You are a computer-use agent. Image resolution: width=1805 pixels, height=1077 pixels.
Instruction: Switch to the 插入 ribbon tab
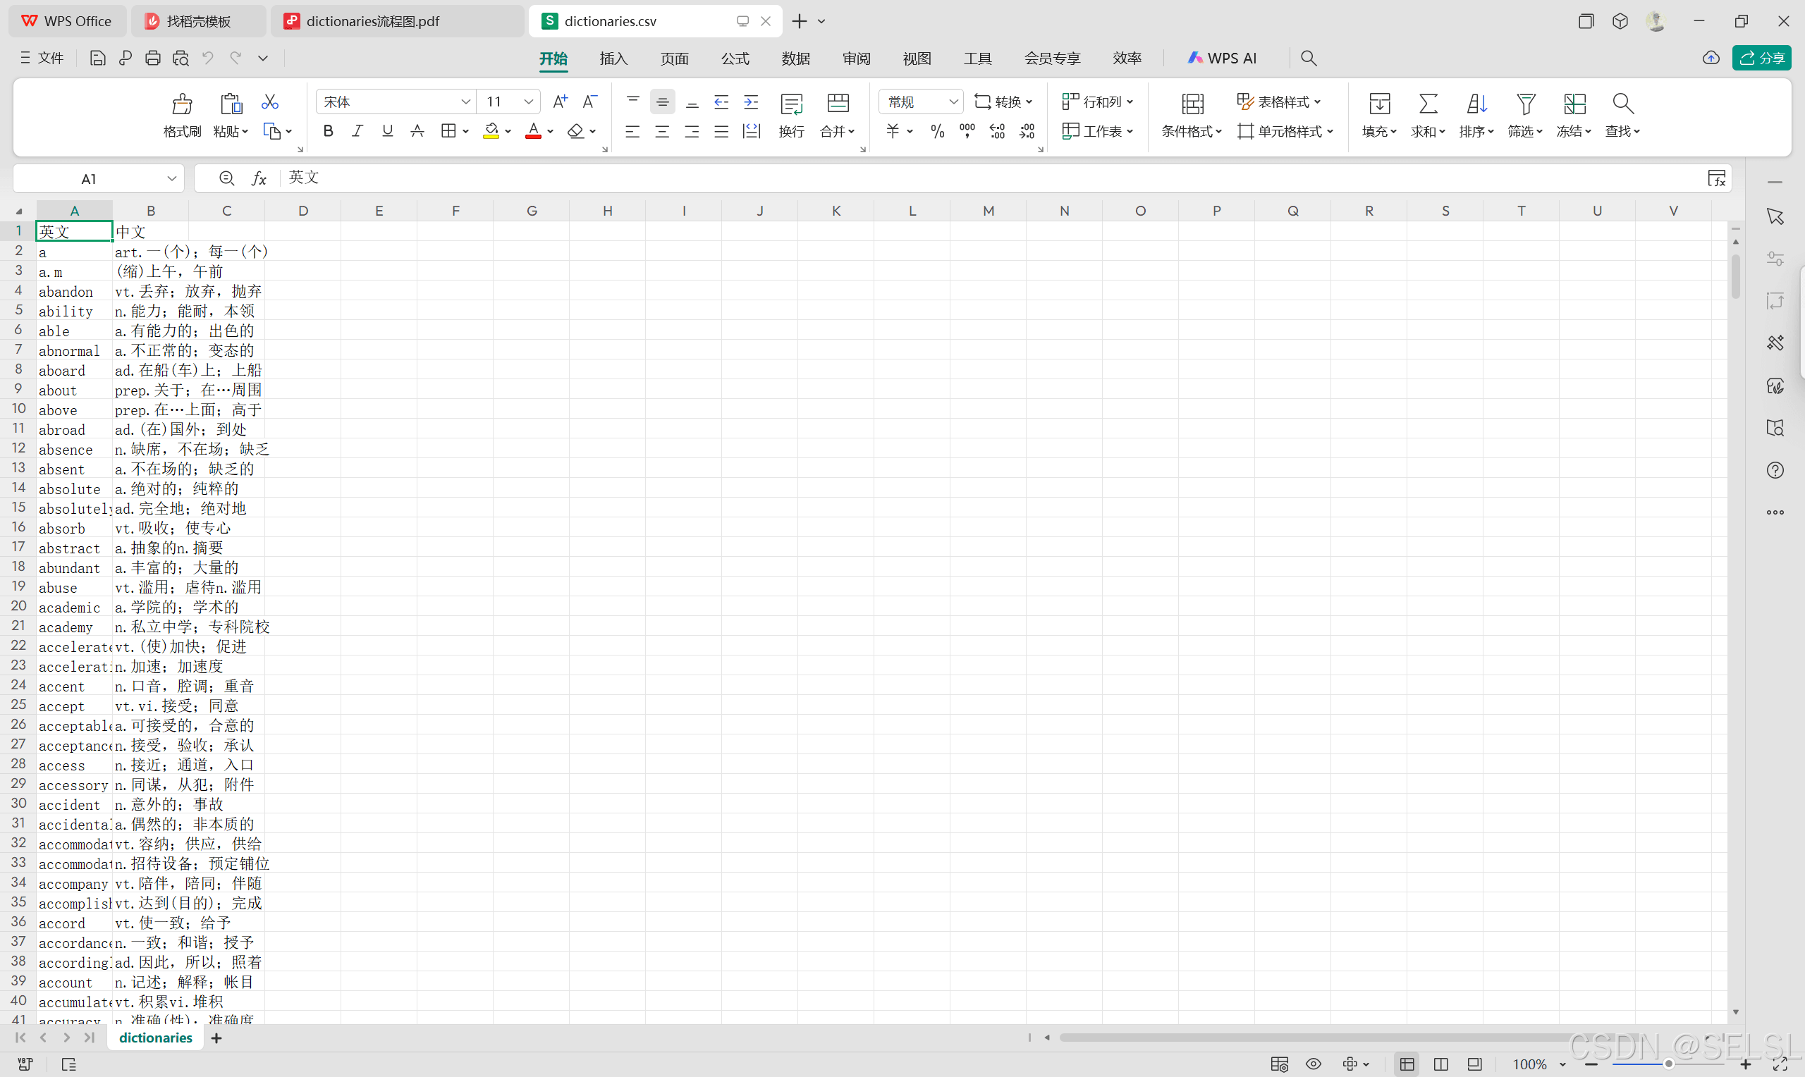(x=613, y=58)
